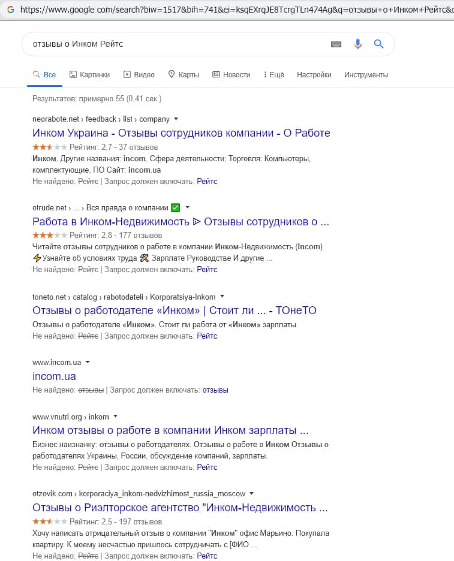Open Инструменты search tools
Viewport: 454px width, 561px height.
(x=366, y=75)
